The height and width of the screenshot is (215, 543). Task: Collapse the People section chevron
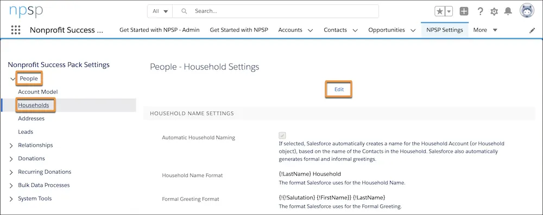pos(13,79)
